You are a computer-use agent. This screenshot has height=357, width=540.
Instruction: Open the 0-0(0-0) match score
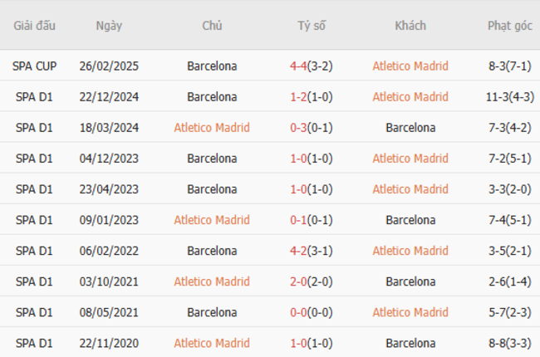pos(312,312)
